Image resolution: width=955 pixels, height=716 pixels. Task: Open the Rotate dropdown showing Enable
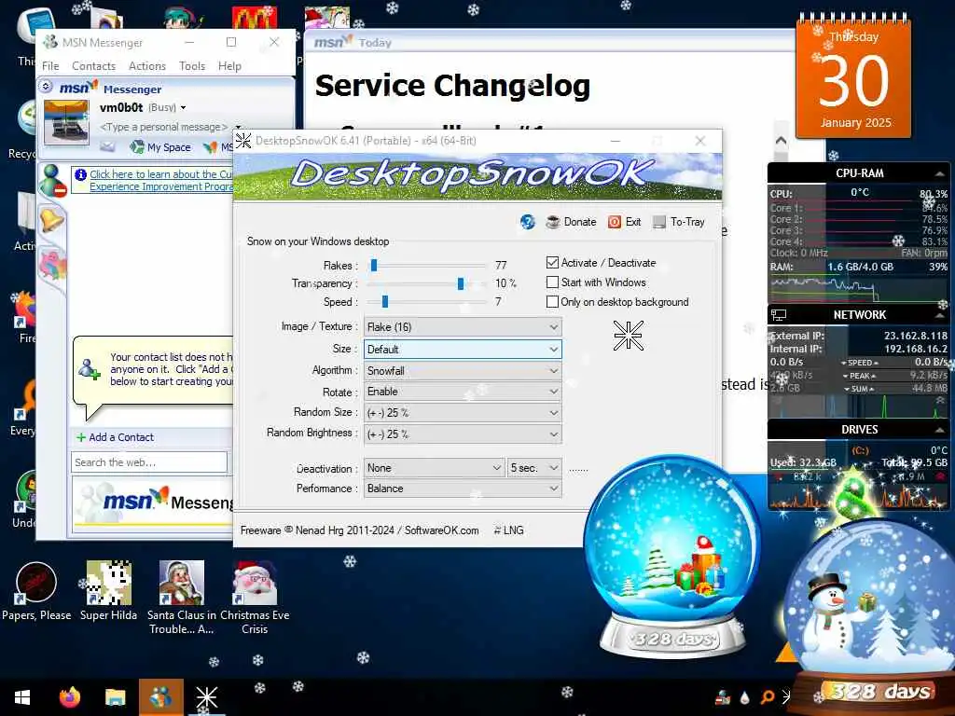[x=463, y=392]
